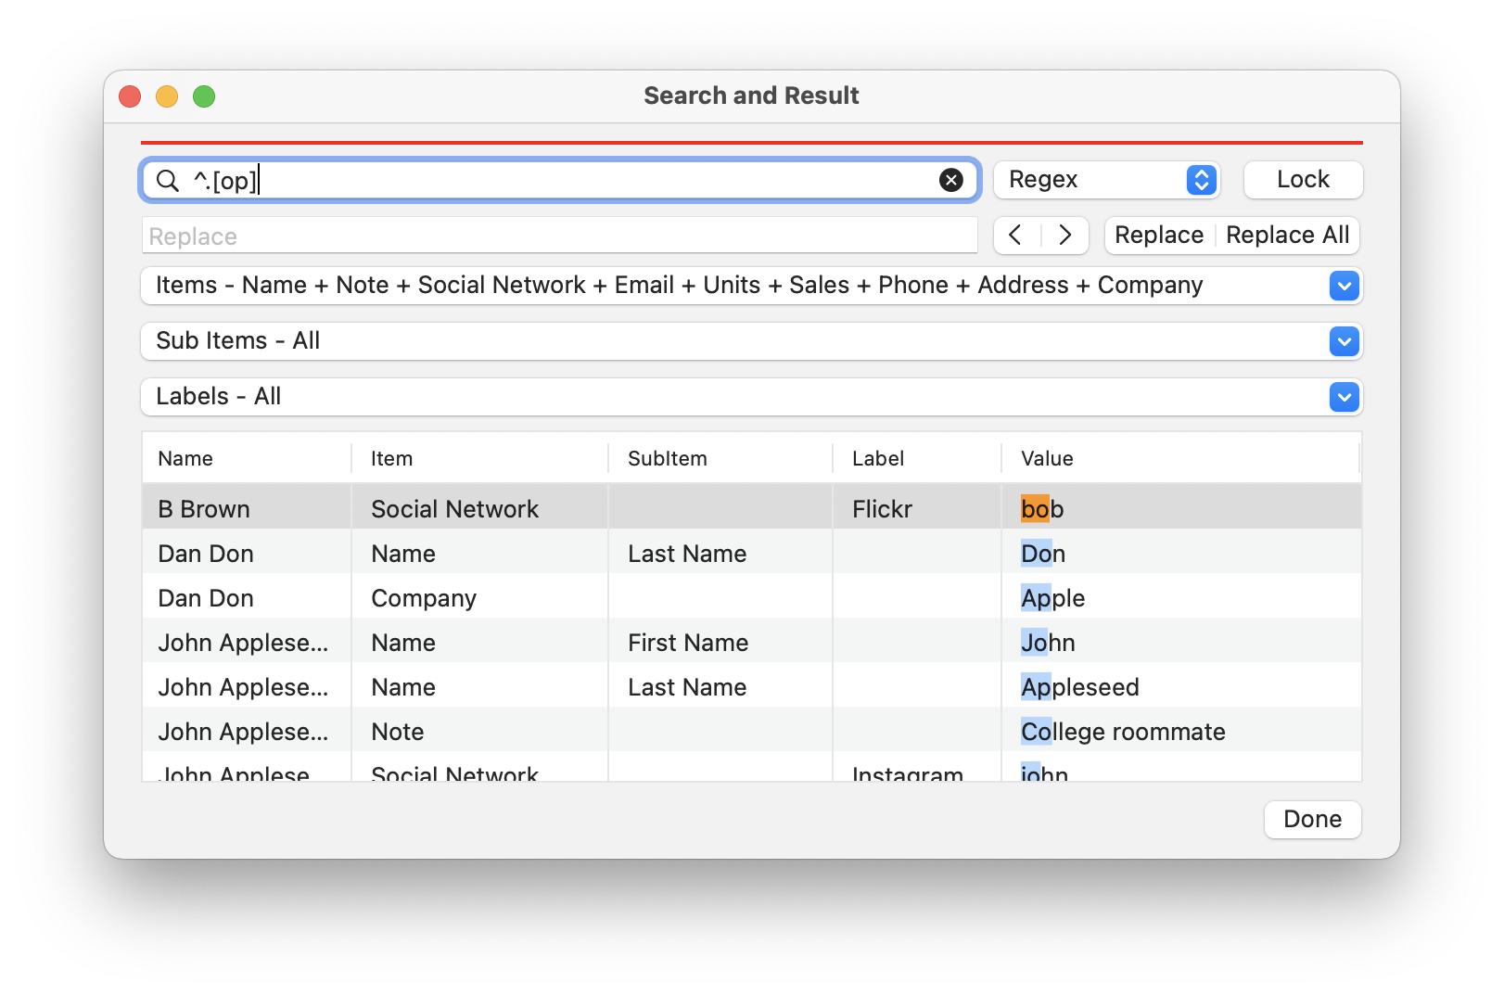Image resolution: width=1504 pixels, height=996 pixels.
Task: Click the Done button
Action: pos(1311,820)
